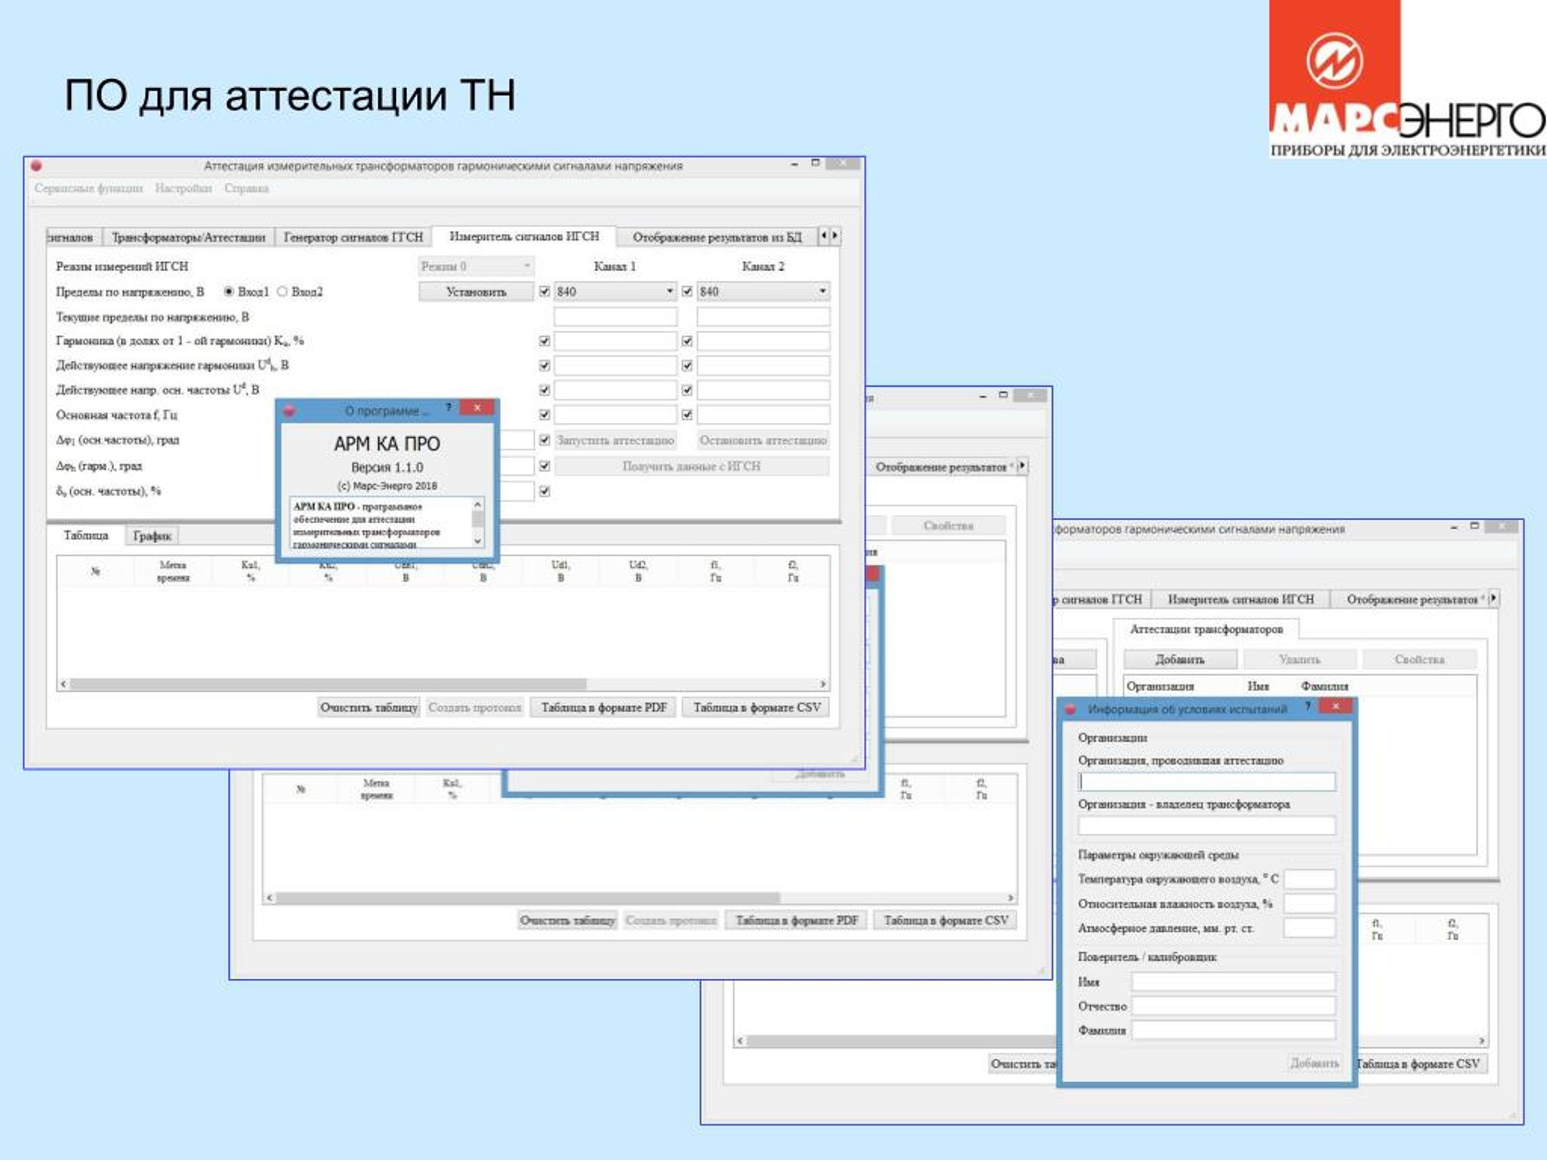This screenshot has height=1160, width=1547.
Task: Switch to Трансформаторы/Аттестации tab
Action: pyautogui.click(x=188, y=237)
